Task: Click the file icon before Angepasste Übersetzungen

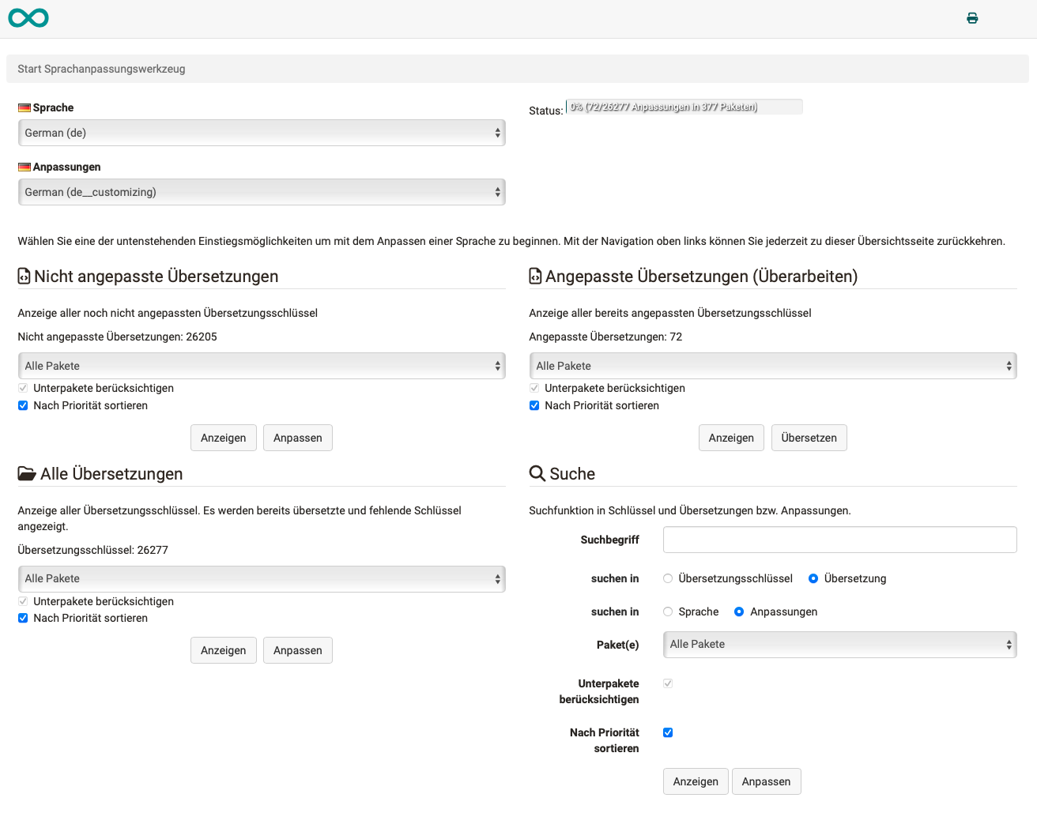Action: 534,275
